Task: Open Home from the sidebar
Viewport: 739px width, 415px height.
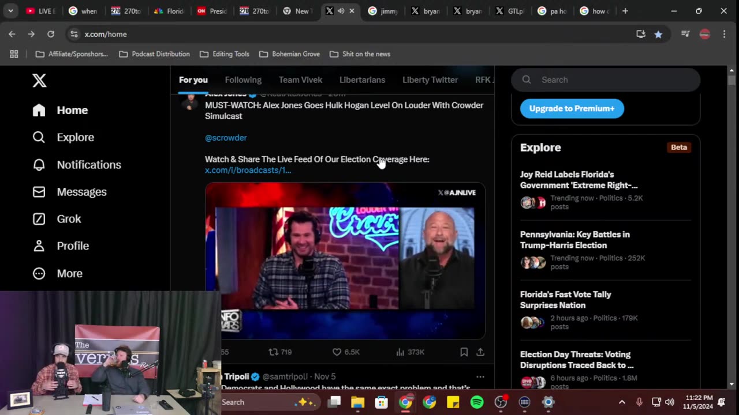Action: click(x=61, y=110)
